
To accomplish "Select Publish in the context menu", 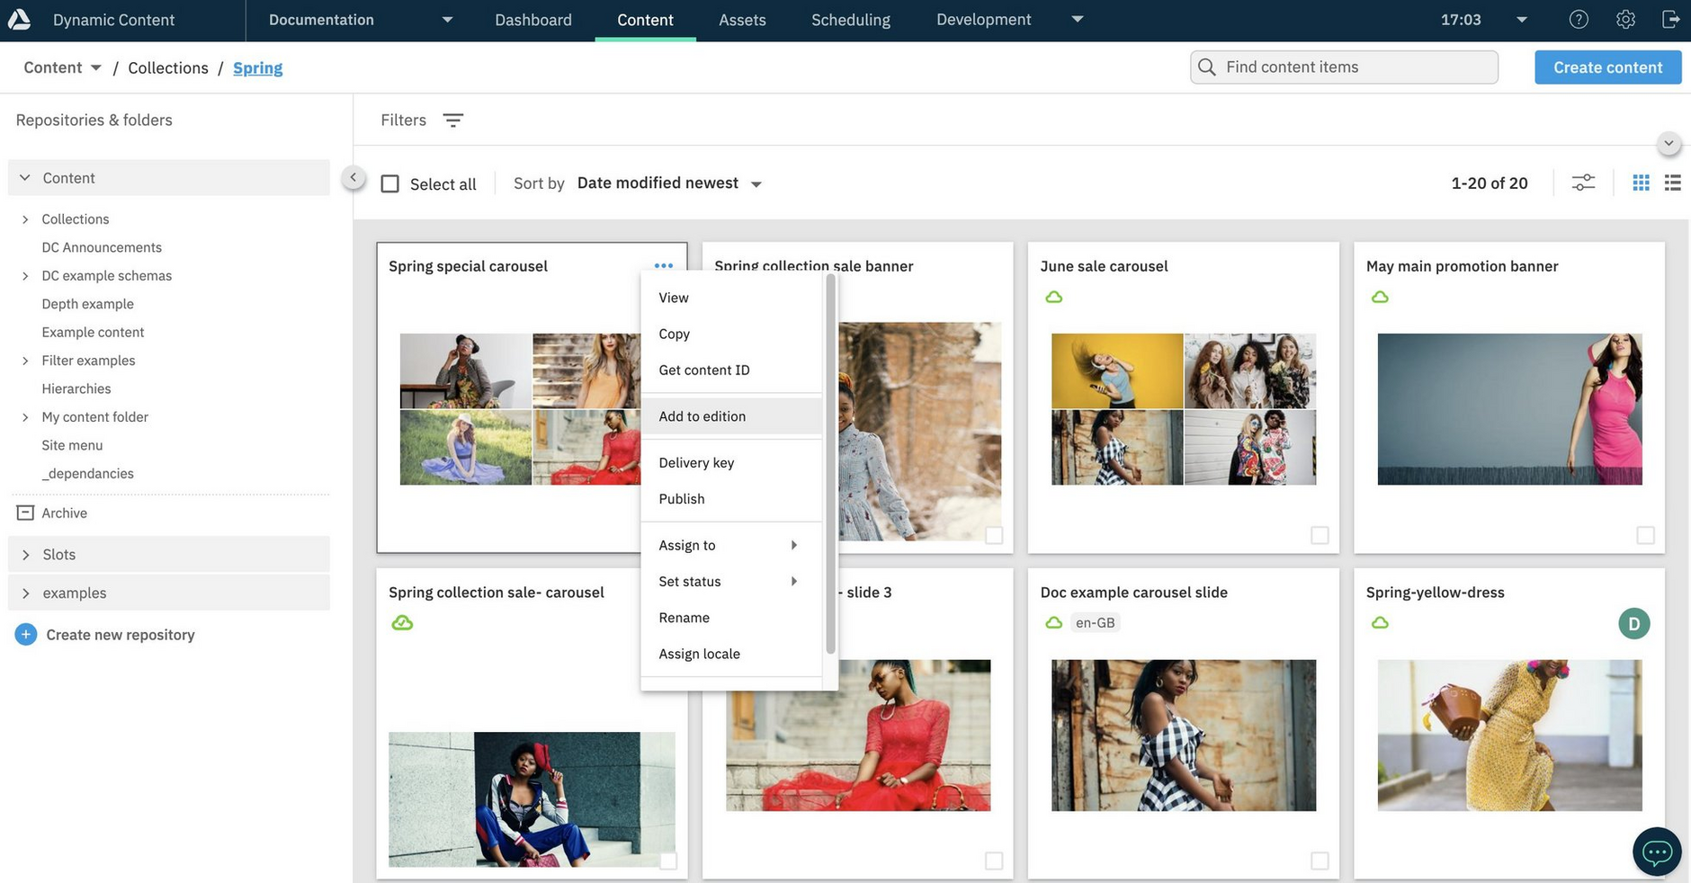I will pos(682,499).
